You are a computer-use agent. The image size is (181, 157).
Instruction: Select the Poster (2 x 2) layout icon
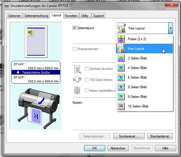(x=121, y=39)
